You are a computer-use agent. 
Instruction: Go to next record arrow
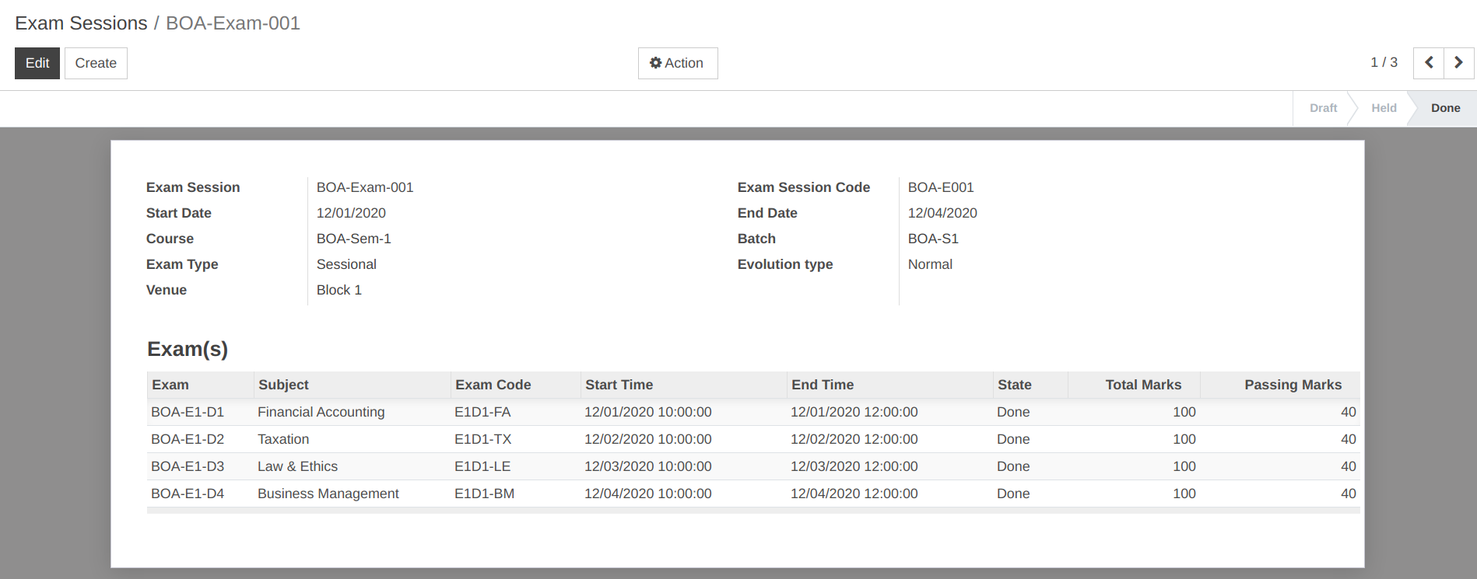pyautogui.click(x=1459, y=63)
